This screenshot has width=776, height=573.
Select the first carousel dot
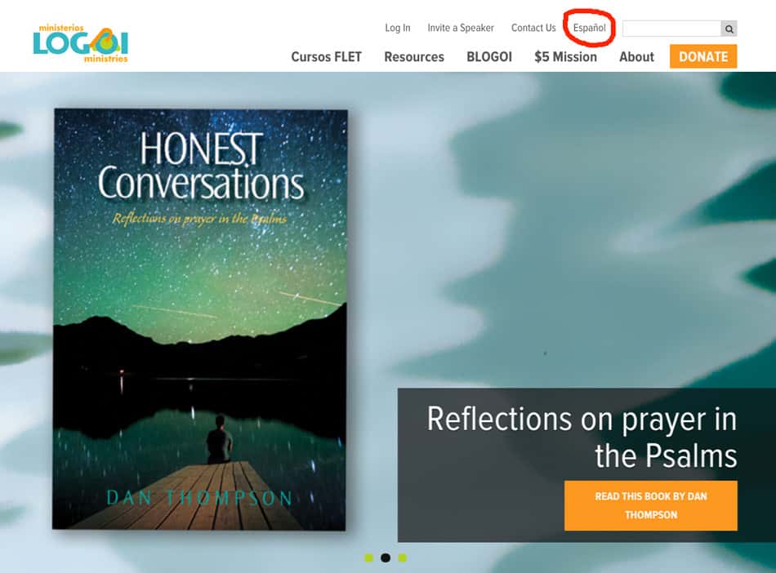[x=368, y=557]
